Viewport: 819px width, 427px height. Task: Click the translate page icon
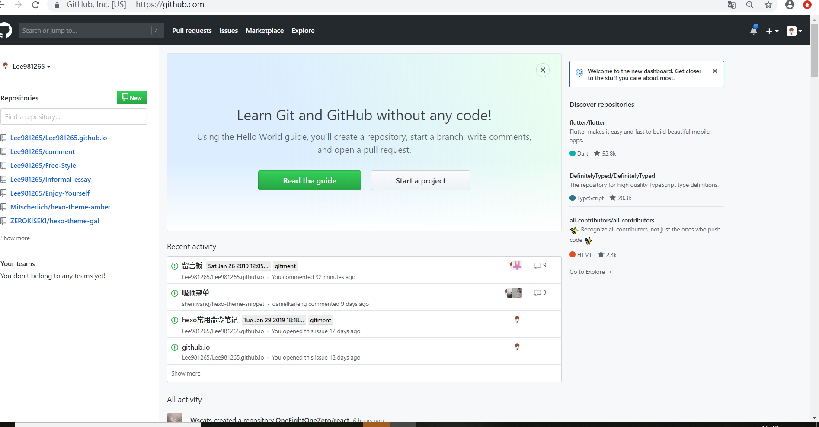coord(732,5)
